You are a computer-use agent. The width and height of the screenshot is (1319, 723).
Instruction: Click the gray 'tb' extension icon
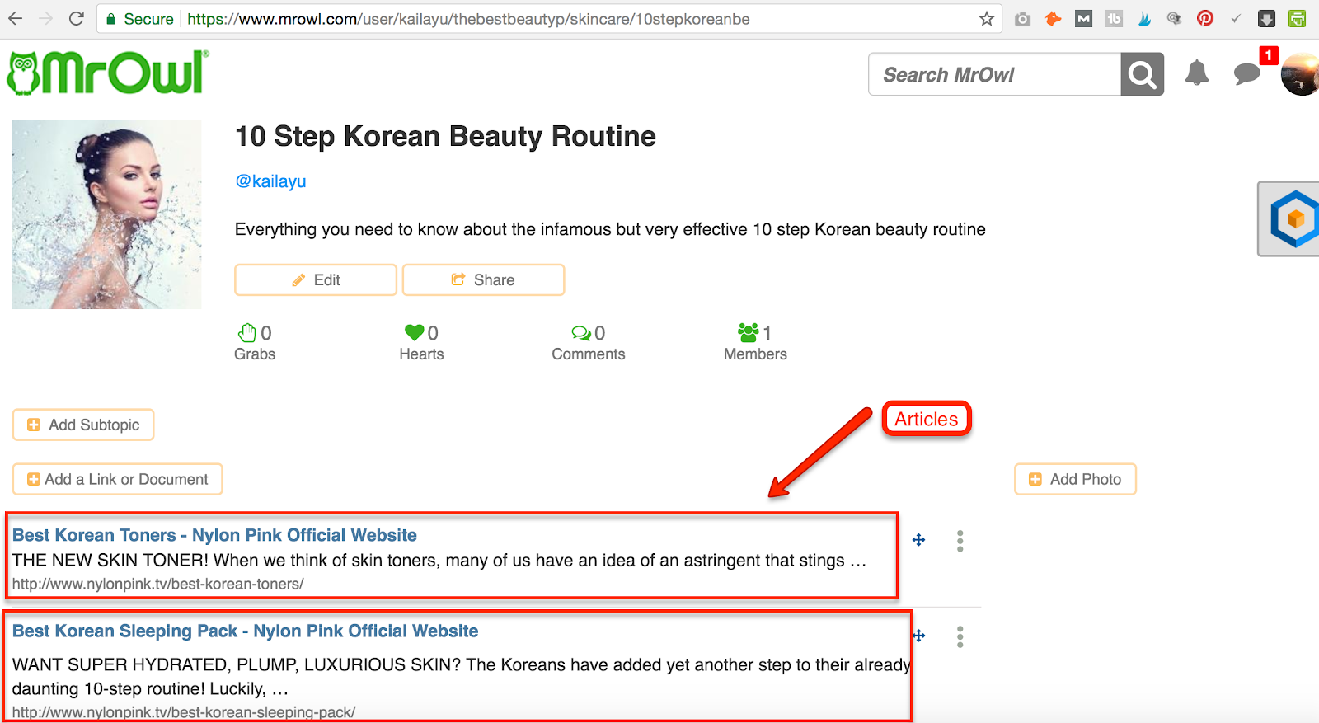tap(1114, 18)
